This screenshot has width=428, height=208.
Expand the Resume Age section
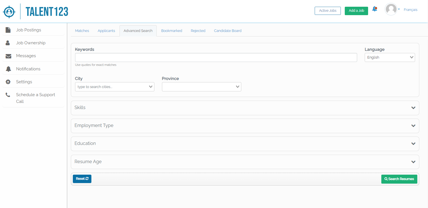(x=245, y=162)
